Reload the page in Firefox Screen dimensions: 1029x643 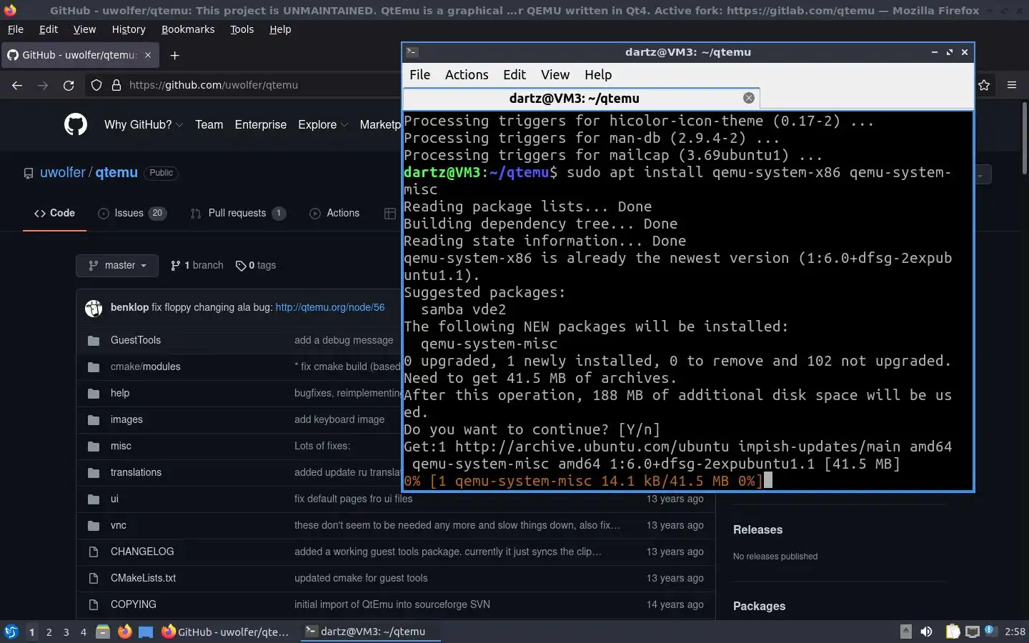(69, 85)
